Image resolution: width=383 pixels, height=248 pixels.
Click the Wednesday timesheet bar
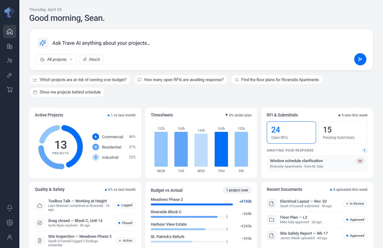201,150
